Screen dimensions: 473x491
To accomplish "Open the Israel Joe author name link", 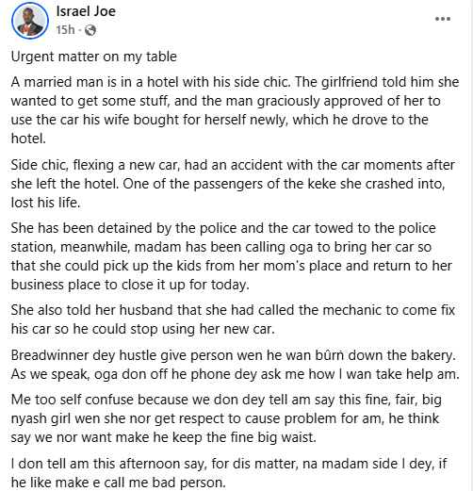I will point(86,11).
